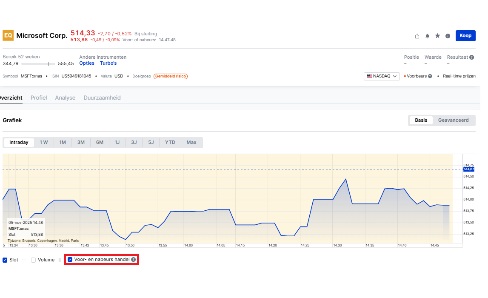Open the Duurzaamheid tab
Viewport: 488px width, 298px height.
102,98
